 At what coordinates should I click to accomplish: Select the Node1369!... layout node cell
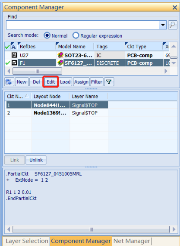coord(51,113)
